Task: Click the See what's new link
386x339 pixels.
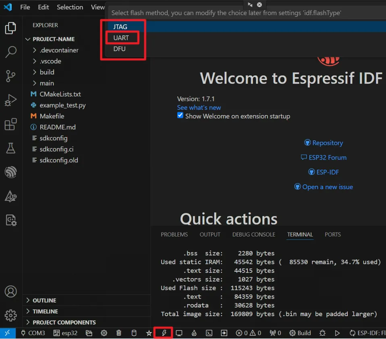Action: 199,107
